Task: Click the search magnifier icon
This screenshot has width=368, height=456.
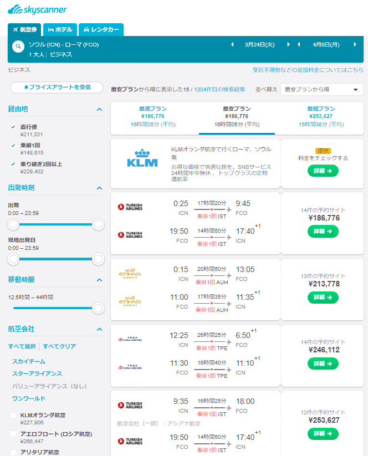Action: coord(18,46)
